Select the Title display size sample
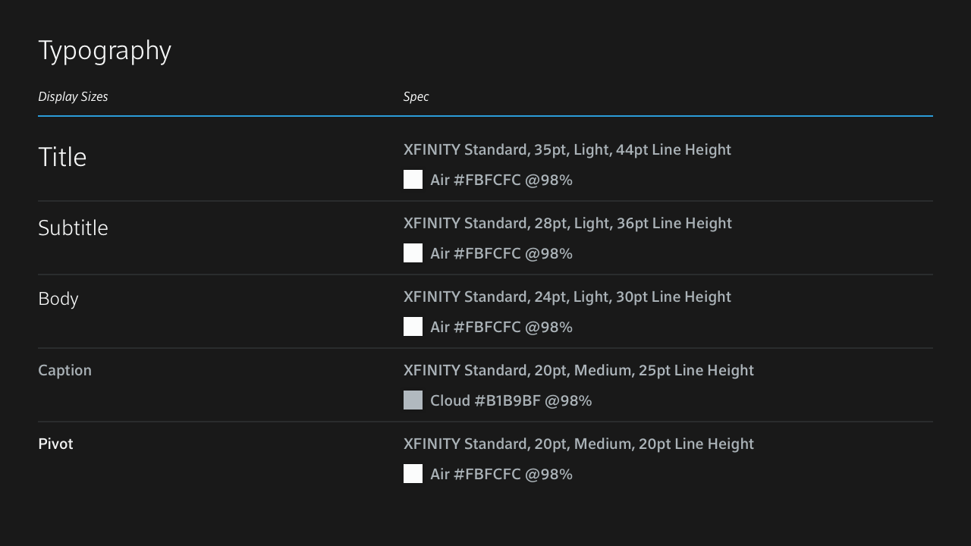The image size is (971, 546). coord(62,157)
